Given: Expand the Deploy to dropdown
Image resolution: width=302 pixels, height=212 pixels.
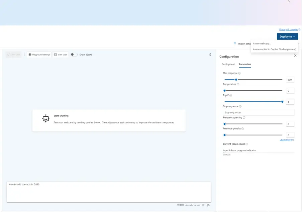Looking at the screenshot, I should click(x=287, y=36).
